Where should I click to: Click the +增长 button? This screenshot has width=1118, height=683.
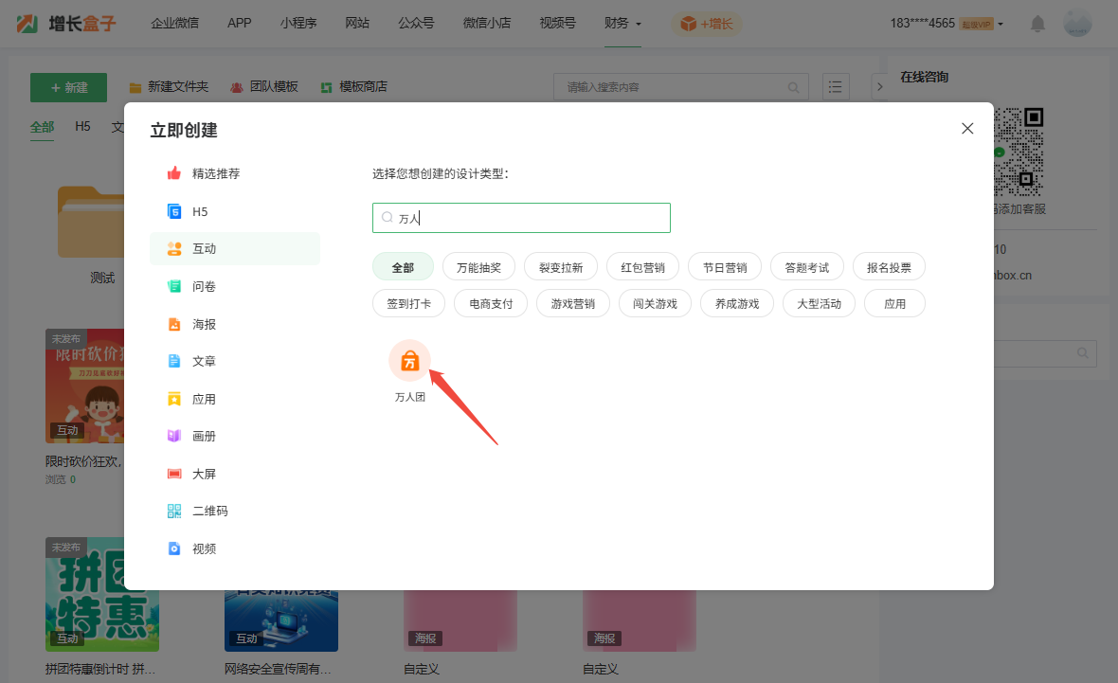(x=707, y=24)
